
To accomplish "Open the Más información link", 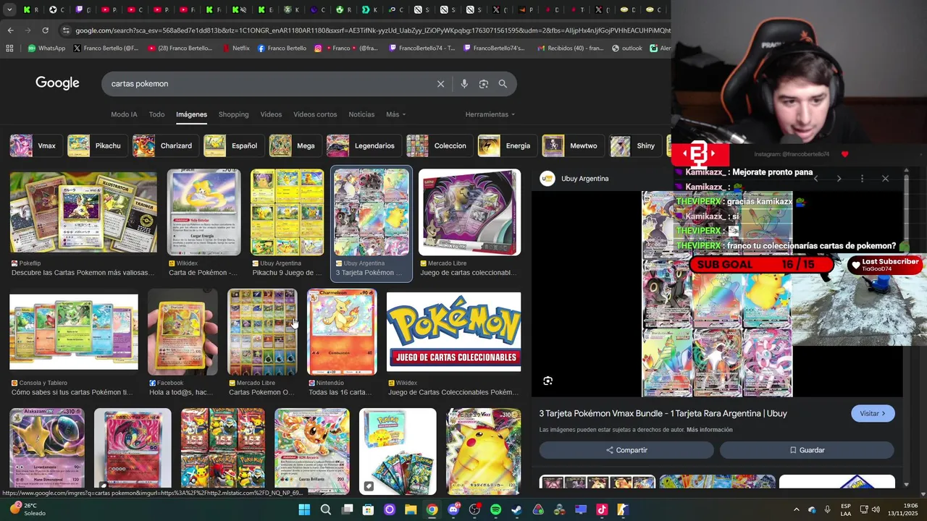I will coord(709,430).
